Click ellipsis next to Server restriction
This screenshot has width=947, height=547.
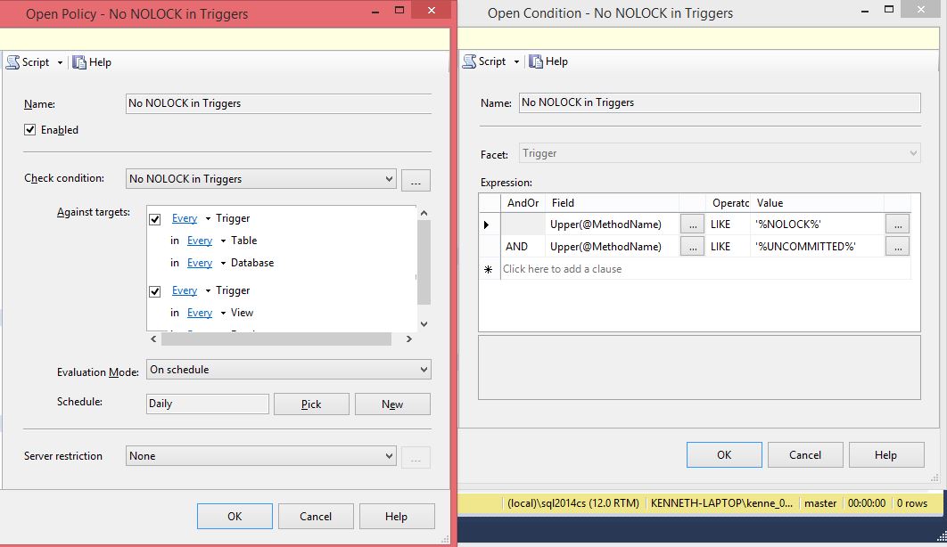(x=416, y=455)
